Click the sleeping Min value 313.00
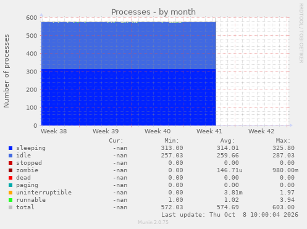307x229 pixels. click(x=172, y=148)
